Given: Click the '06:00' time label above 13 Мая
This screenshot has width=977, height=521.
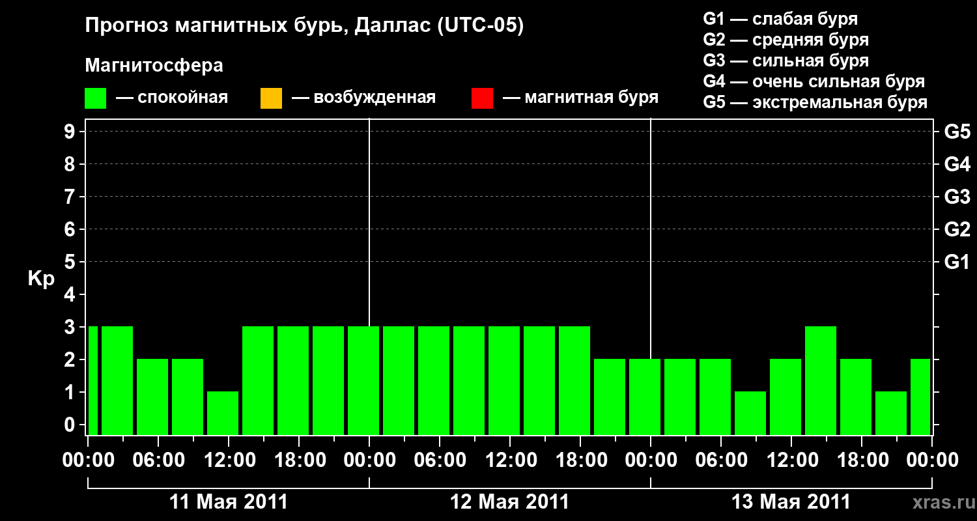Looking at the screenshot, I should pos(721,460).
